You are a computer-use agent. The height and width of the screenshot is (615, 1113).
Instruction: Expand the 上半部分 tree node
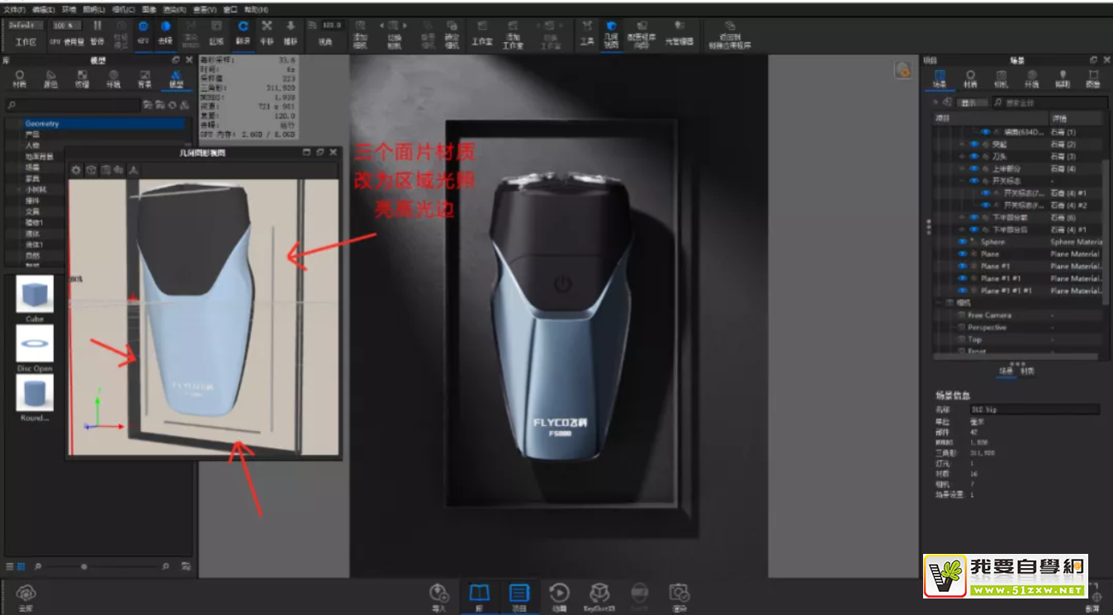(x=962, y=168)
